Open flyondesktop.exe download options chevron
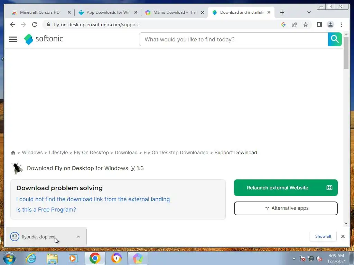This screenshot has width=354, height=265. coord(78,237)
